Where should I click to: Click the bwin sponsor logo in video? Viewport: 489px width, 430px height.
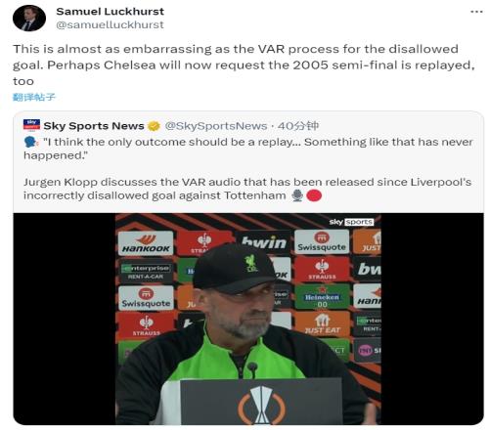pos(264,242)
